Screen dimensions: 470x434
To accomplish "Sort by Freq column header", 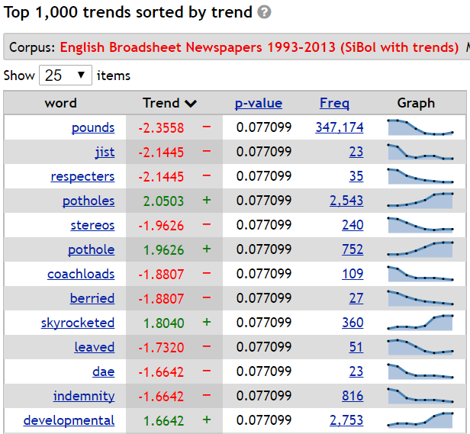I will (x=334, y=103).
